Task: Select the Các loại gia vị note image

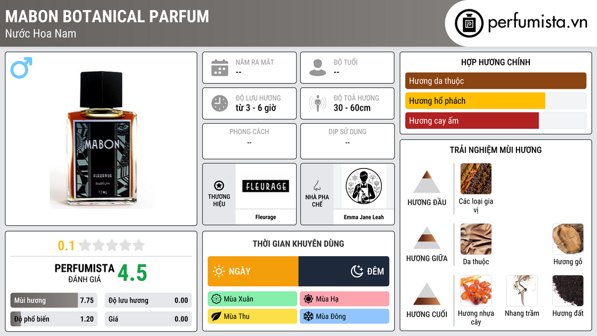Action: pyautogui.click(x=476, y=178)
